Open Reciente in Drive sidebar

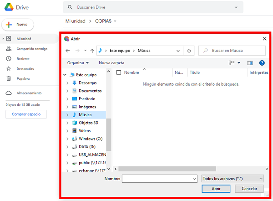[23, 58]
